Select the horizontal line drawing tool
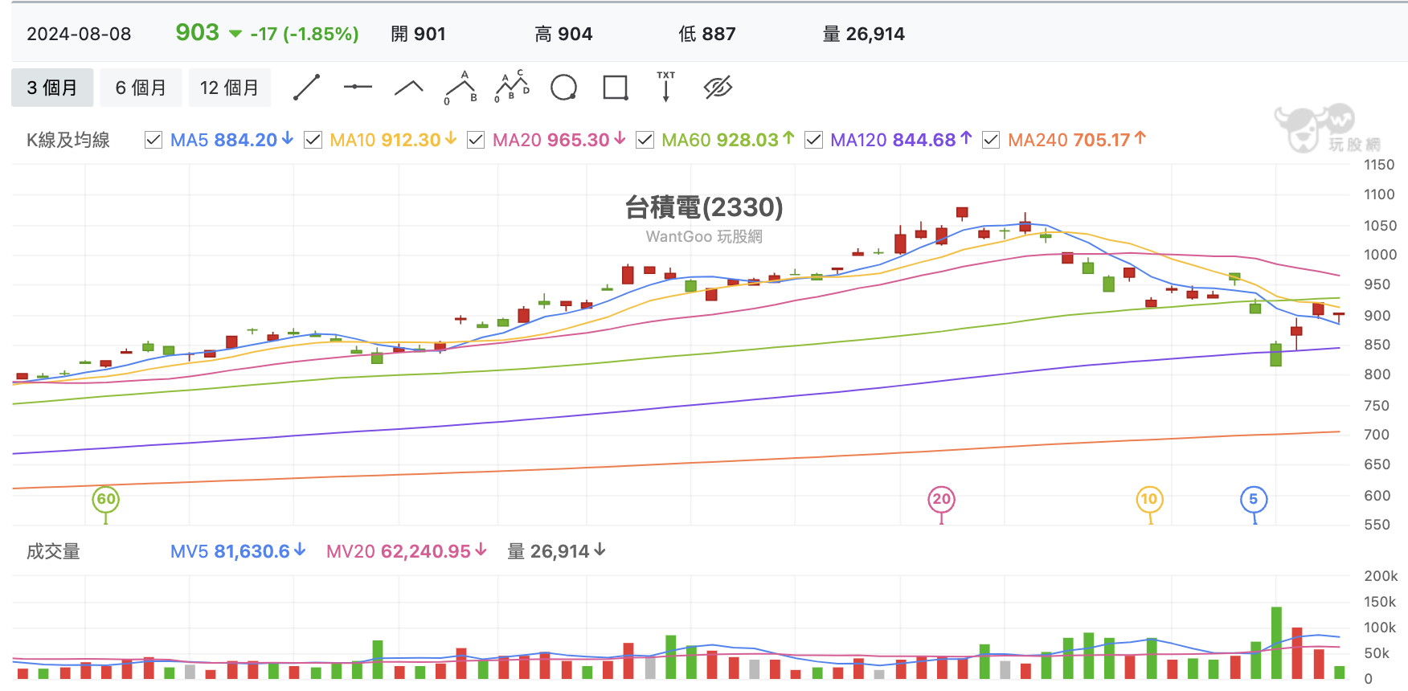Image resolution: width=1408 pixels, height=691 pixels. [358, 87]
